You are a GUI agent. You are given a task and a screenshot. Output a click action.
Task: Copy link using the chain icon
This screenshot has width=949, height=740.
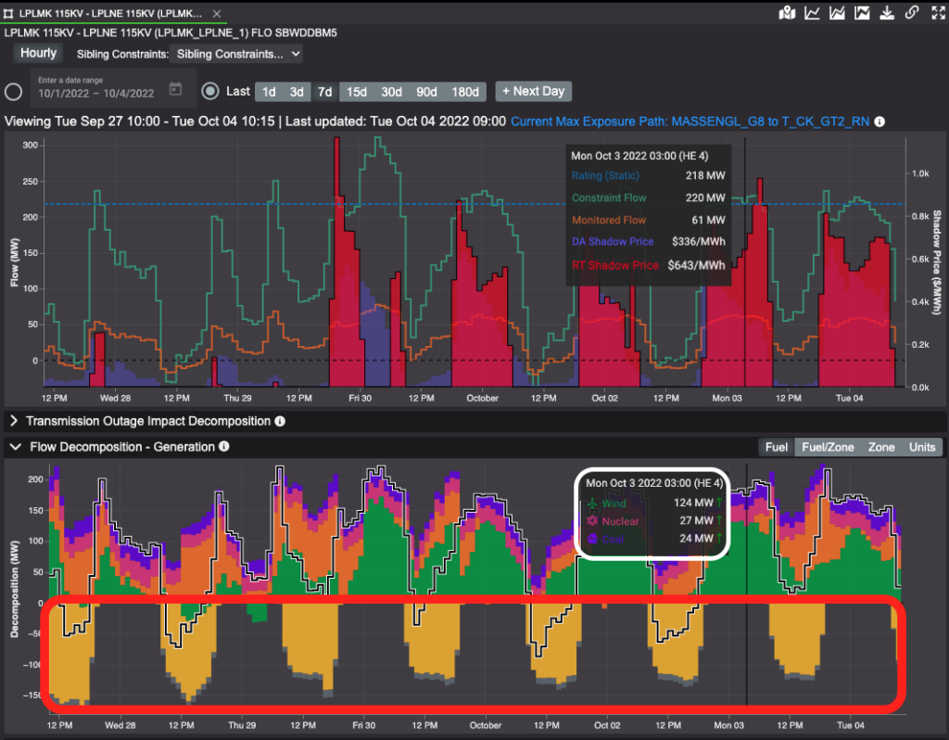912,12
